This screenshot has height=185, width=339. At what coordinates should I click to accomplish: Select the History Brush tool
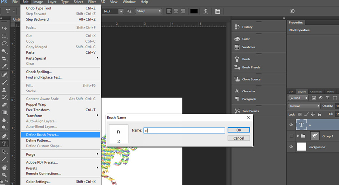(x=4, y=97)
